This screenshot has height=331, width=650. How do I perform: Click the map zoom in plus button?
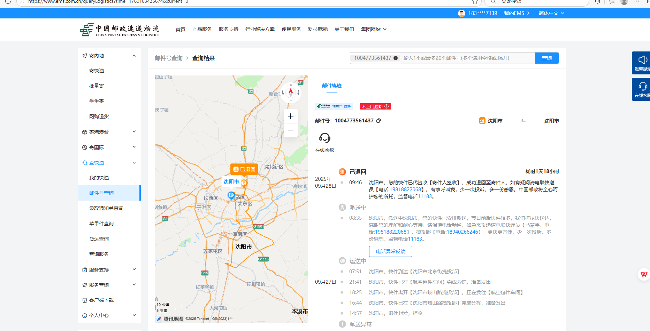pyautogui.click(x=291, y=116)
